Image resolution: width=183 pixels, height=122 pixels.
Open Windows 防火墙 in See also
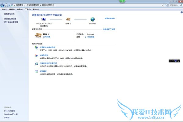point(11,114)
